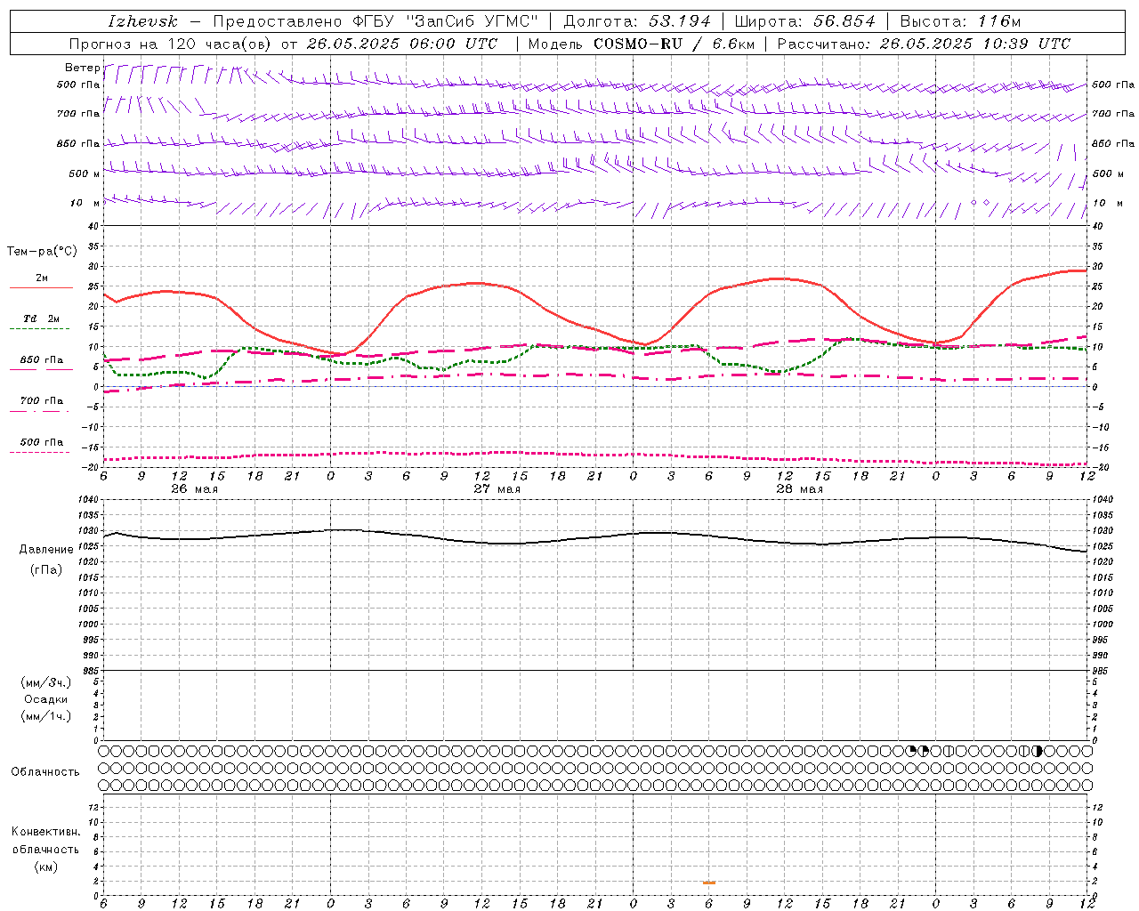Image resolution: width=1139 pixels, height=911 pixels.
Task: Click the half-black cloud cover circle
Action: coord(1037,751)
